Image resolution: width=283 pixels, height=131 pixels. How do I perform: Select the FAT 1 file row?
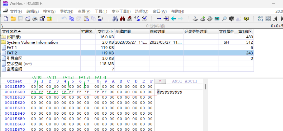coord(127,48)
